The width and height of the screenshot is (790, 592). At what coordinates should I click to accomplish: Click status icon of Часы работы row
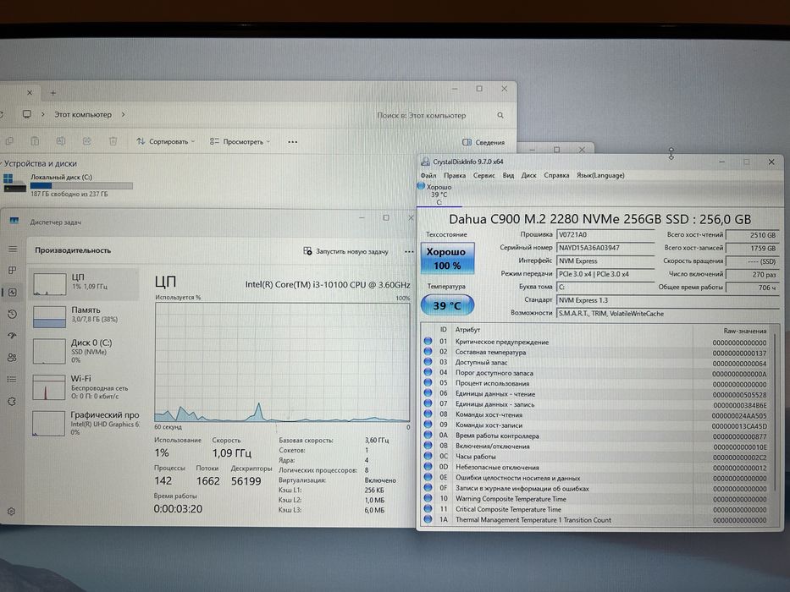[x=428, y=457]
